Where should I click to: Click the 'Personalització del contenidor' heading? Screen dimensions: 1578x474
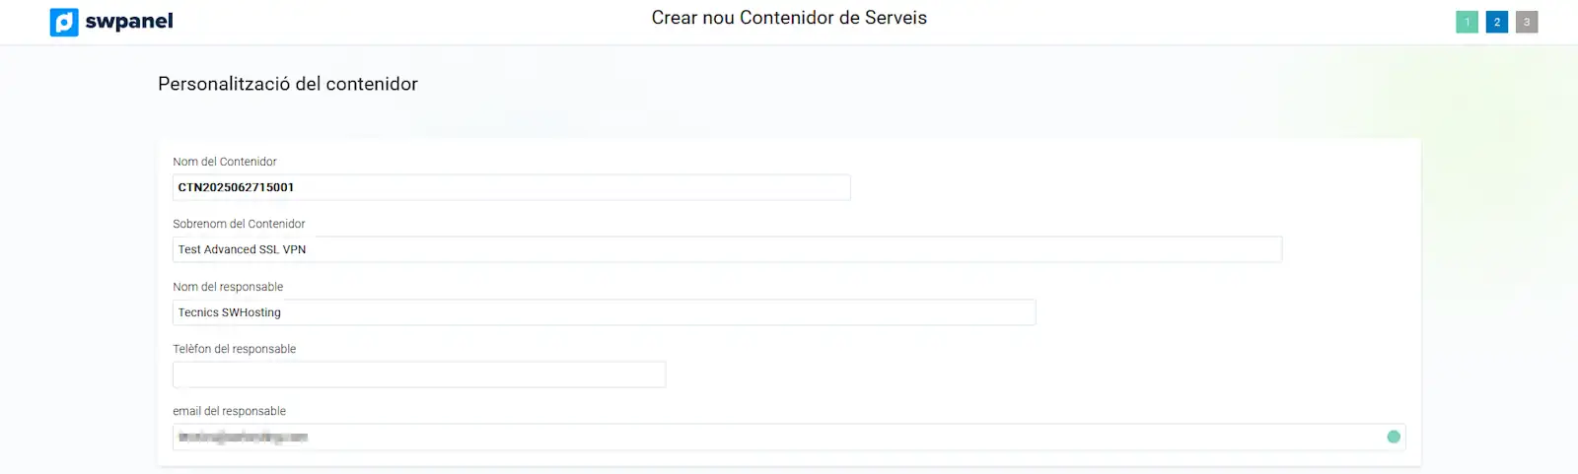[288, 84]
